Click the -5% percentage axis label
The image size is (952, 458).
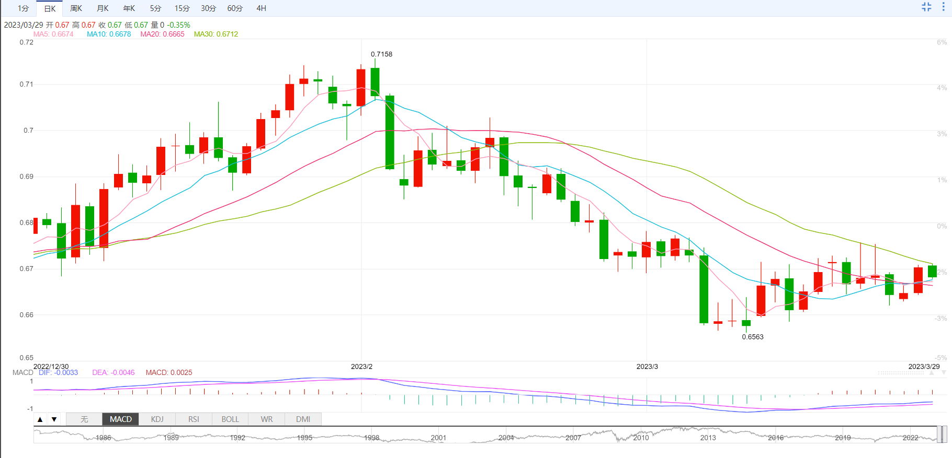pos(940,358)
